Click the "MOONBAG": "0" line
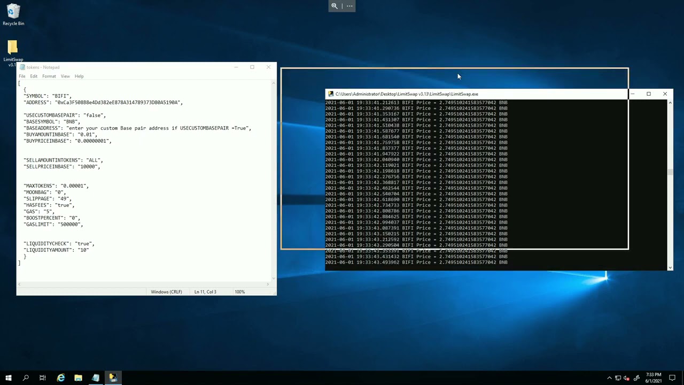684x385 pixels. (45, 192)
